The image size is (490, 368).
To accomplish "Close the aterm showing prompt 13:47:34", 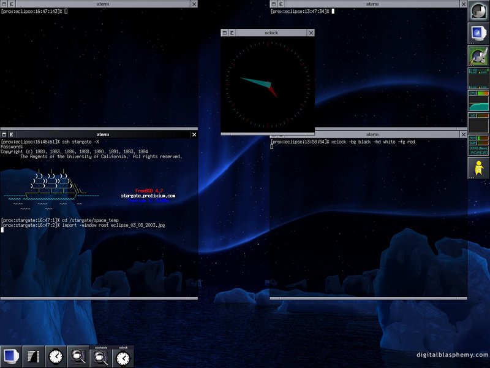I will 464,4.
